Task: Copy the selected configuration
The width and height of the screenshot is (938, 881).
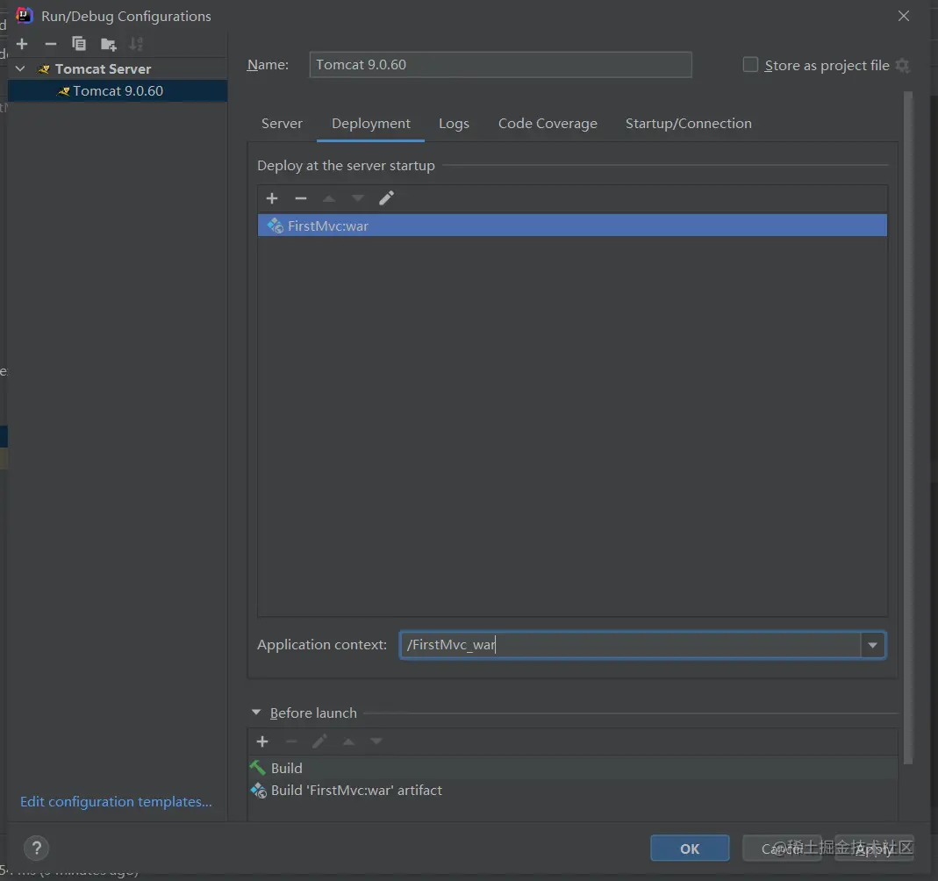Action: tap(79, 44)
